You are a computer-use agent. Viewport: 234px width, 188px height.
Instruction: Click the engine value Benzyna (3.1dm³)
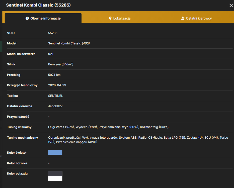[61, 64]
